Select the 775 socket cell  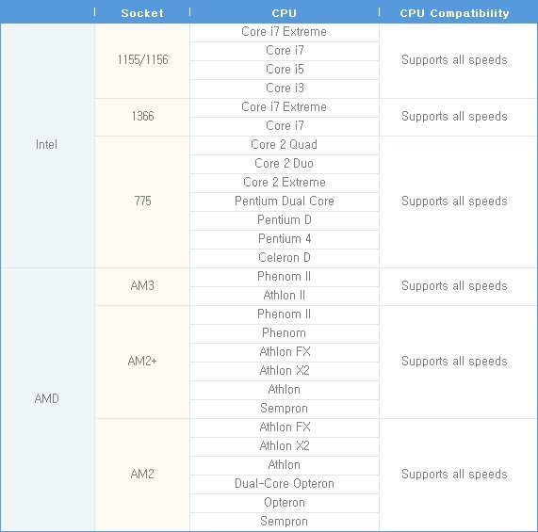[x=142, y=202]
